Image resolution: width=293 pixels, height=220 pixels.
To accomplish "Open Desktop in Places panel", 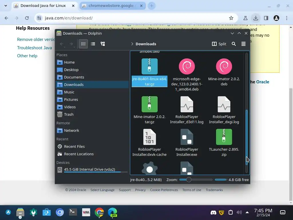I will [92, 70].
